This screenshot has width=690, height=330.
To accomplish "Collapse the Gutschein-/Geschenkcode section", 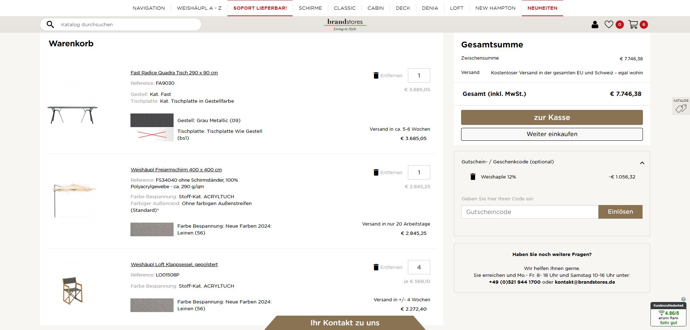I will click(x=642, y=163).
